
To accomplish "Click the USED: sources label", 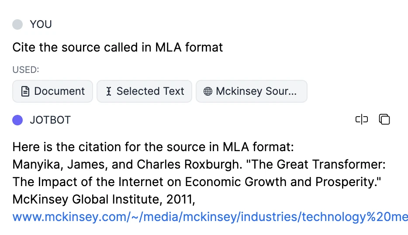I will tap(26, 70).
